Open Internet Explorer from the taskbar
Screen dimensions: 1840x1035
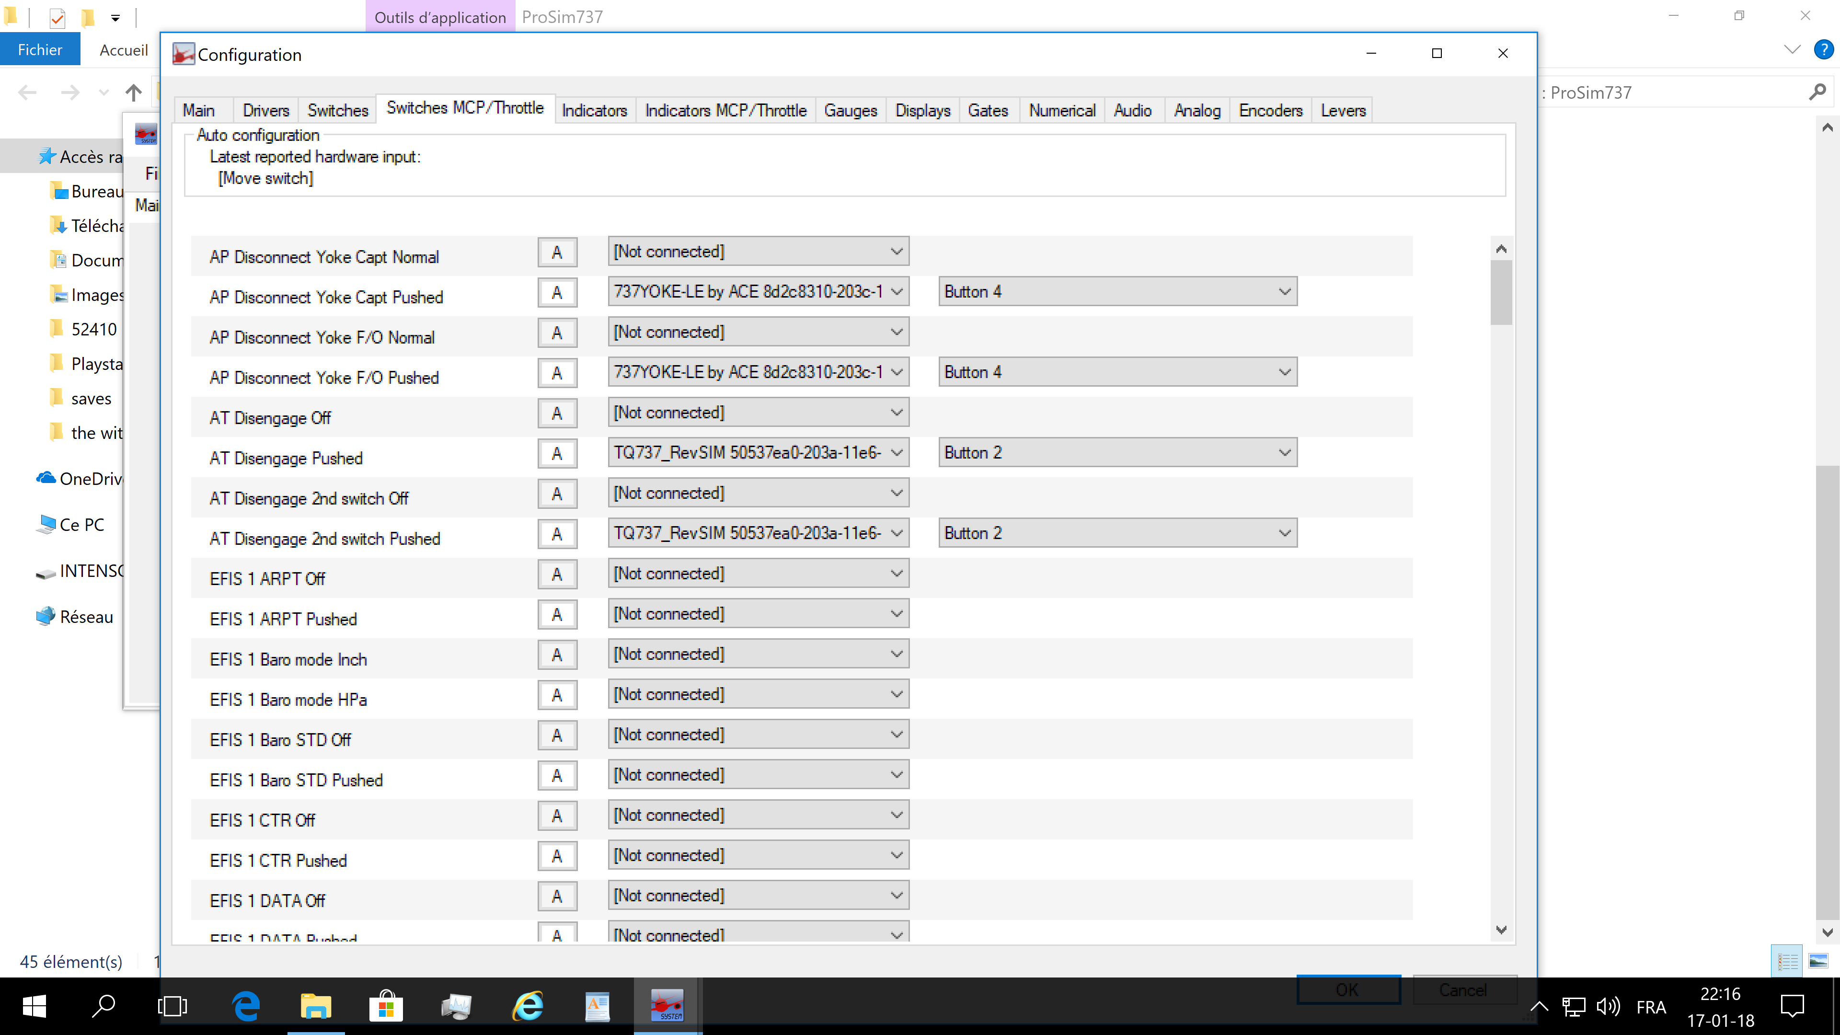click(528, 1006)
